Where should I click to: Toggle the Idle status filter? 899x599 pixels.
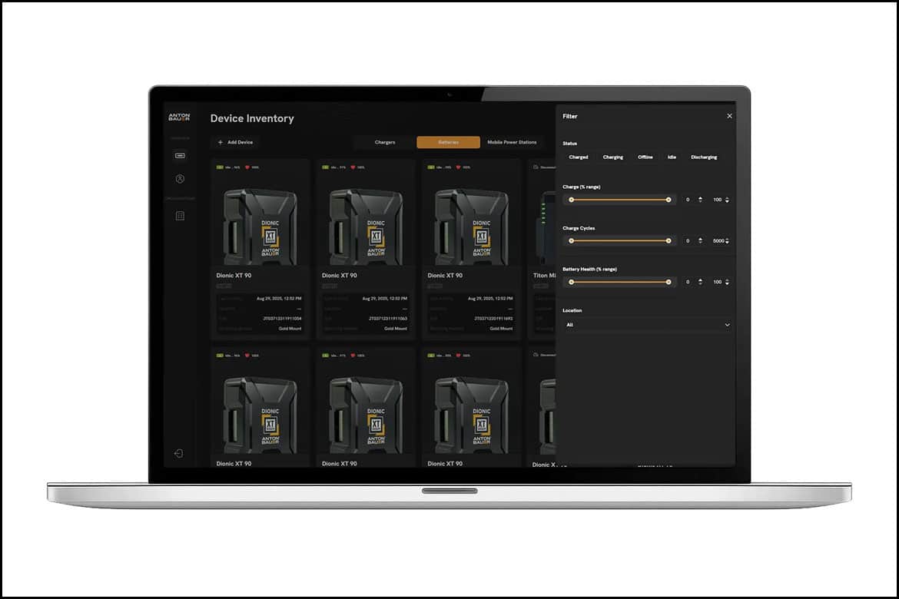pos(672,157)
